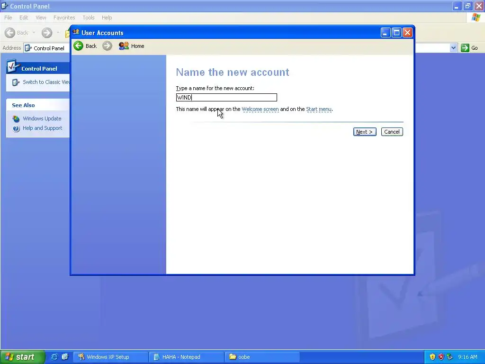The width and height of the screenshot is (485, 364).
Task: Open the Edit menu
Action: pyautogui.click(x=24, y=18)
